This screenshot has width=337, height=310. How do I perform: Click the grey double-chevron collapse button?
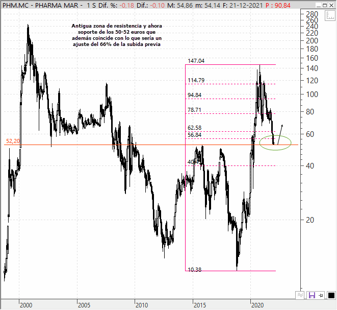tap(300, 295)
